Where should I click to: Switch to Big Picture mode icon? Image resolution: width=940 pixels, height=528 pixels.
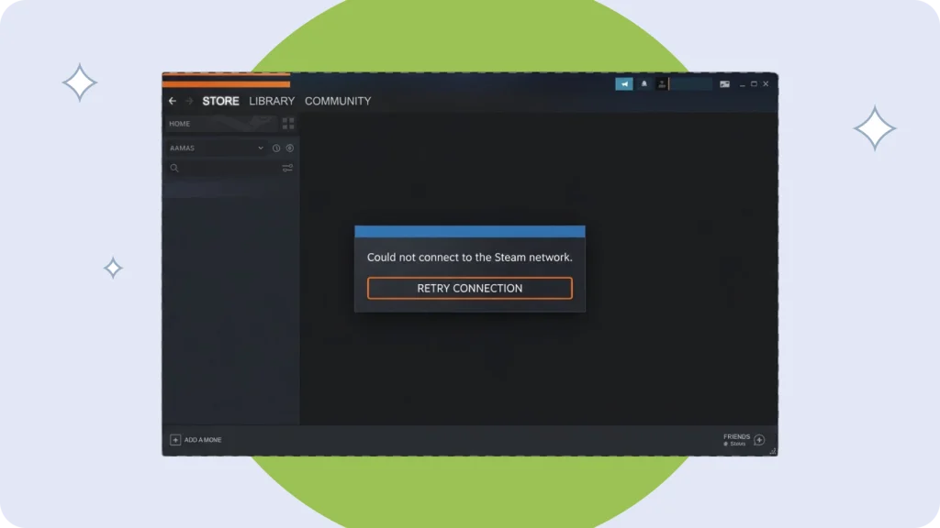tap(724, 84)
